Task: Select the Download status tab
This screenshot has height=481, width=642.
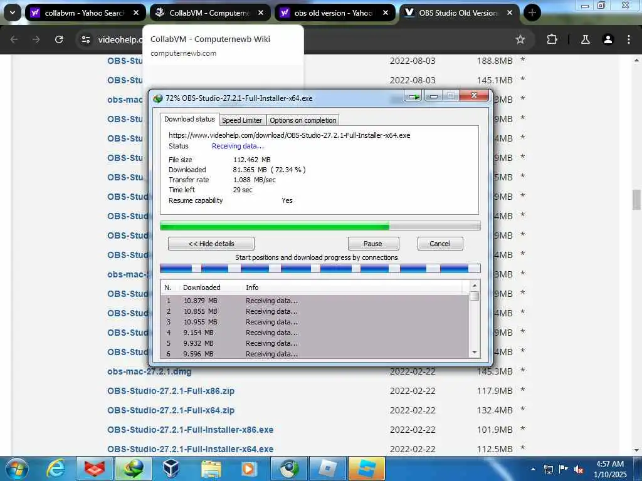Action: tap(189, 119)
